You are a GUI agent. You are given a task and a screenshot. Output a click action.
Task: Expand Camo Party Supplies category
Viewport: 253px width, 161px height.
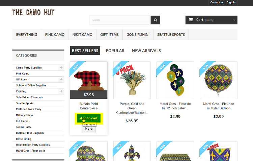pyautogui.click(x=61, y=68)
